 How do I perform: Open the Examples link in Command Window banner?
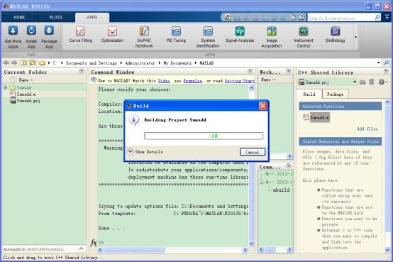(192, 81)
